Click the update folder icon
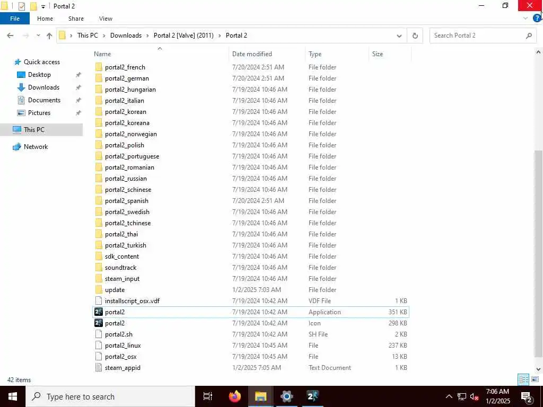Image resolution: width=543 pixels, height=407 pixels. click(x=99, y=290)
